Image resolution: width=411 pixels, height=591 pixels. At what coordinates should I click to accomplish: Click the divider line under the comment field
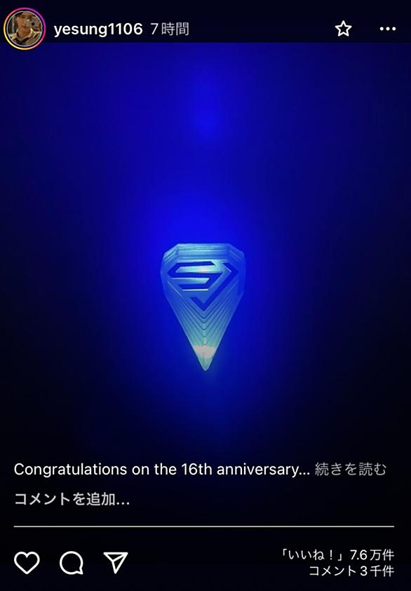pos(204,527)
